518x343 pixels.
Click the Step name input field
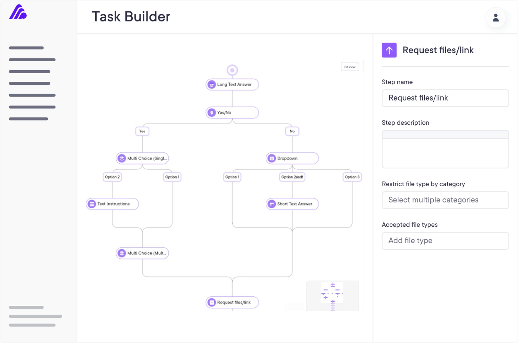(x=445, y=98)
